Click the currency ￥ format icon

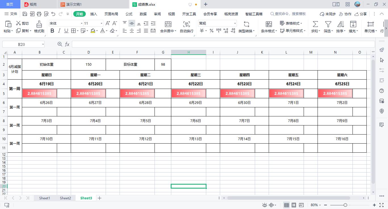click(202, 31)
